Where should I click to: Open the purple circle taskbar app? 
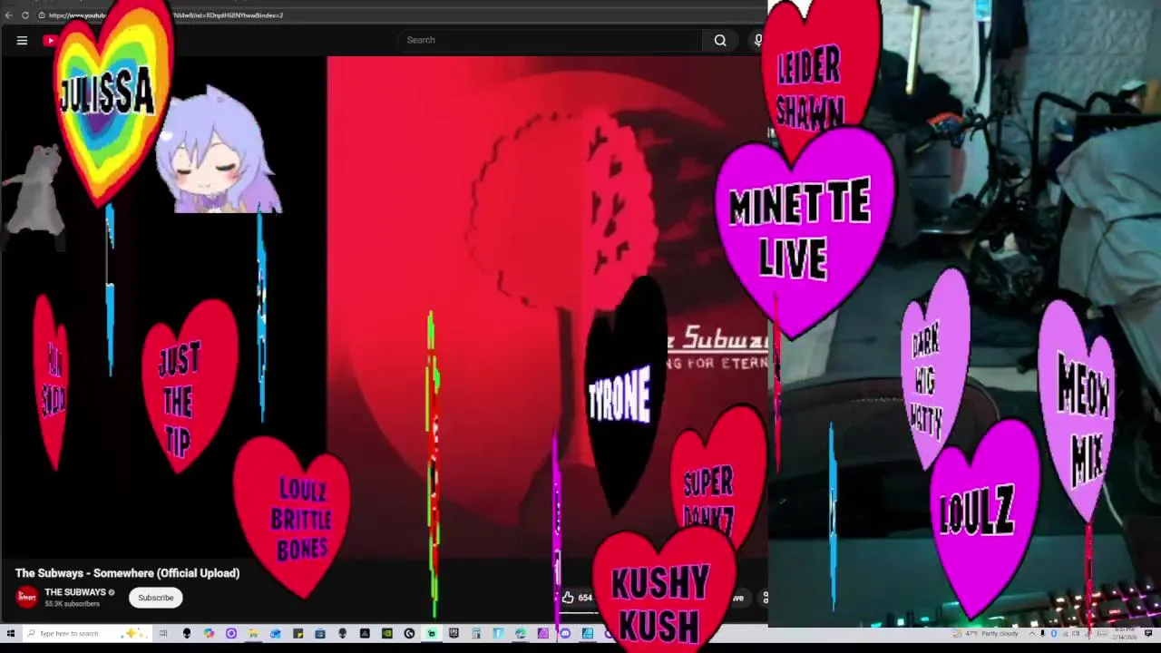(x=231, y=633)
